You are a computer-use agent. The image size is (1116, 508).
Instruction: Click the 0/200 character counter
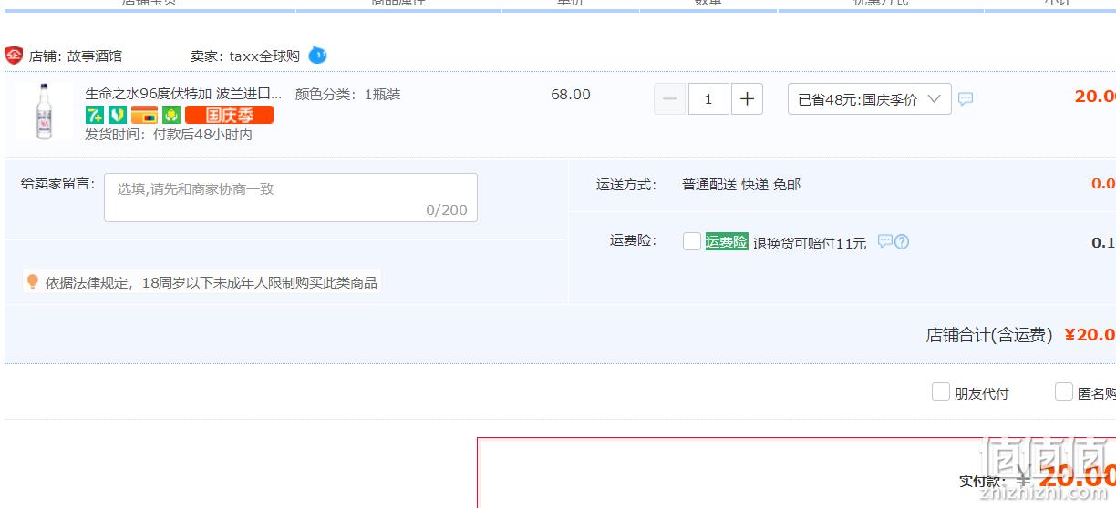pyautogui.click(x=447, y=209)
